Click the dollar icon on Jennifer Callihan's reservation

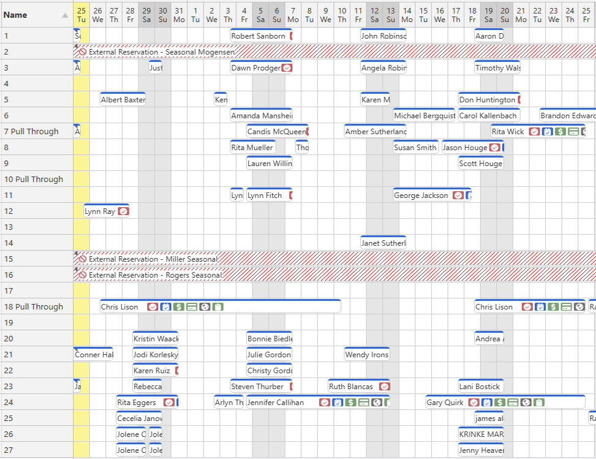tap(350, 403)
